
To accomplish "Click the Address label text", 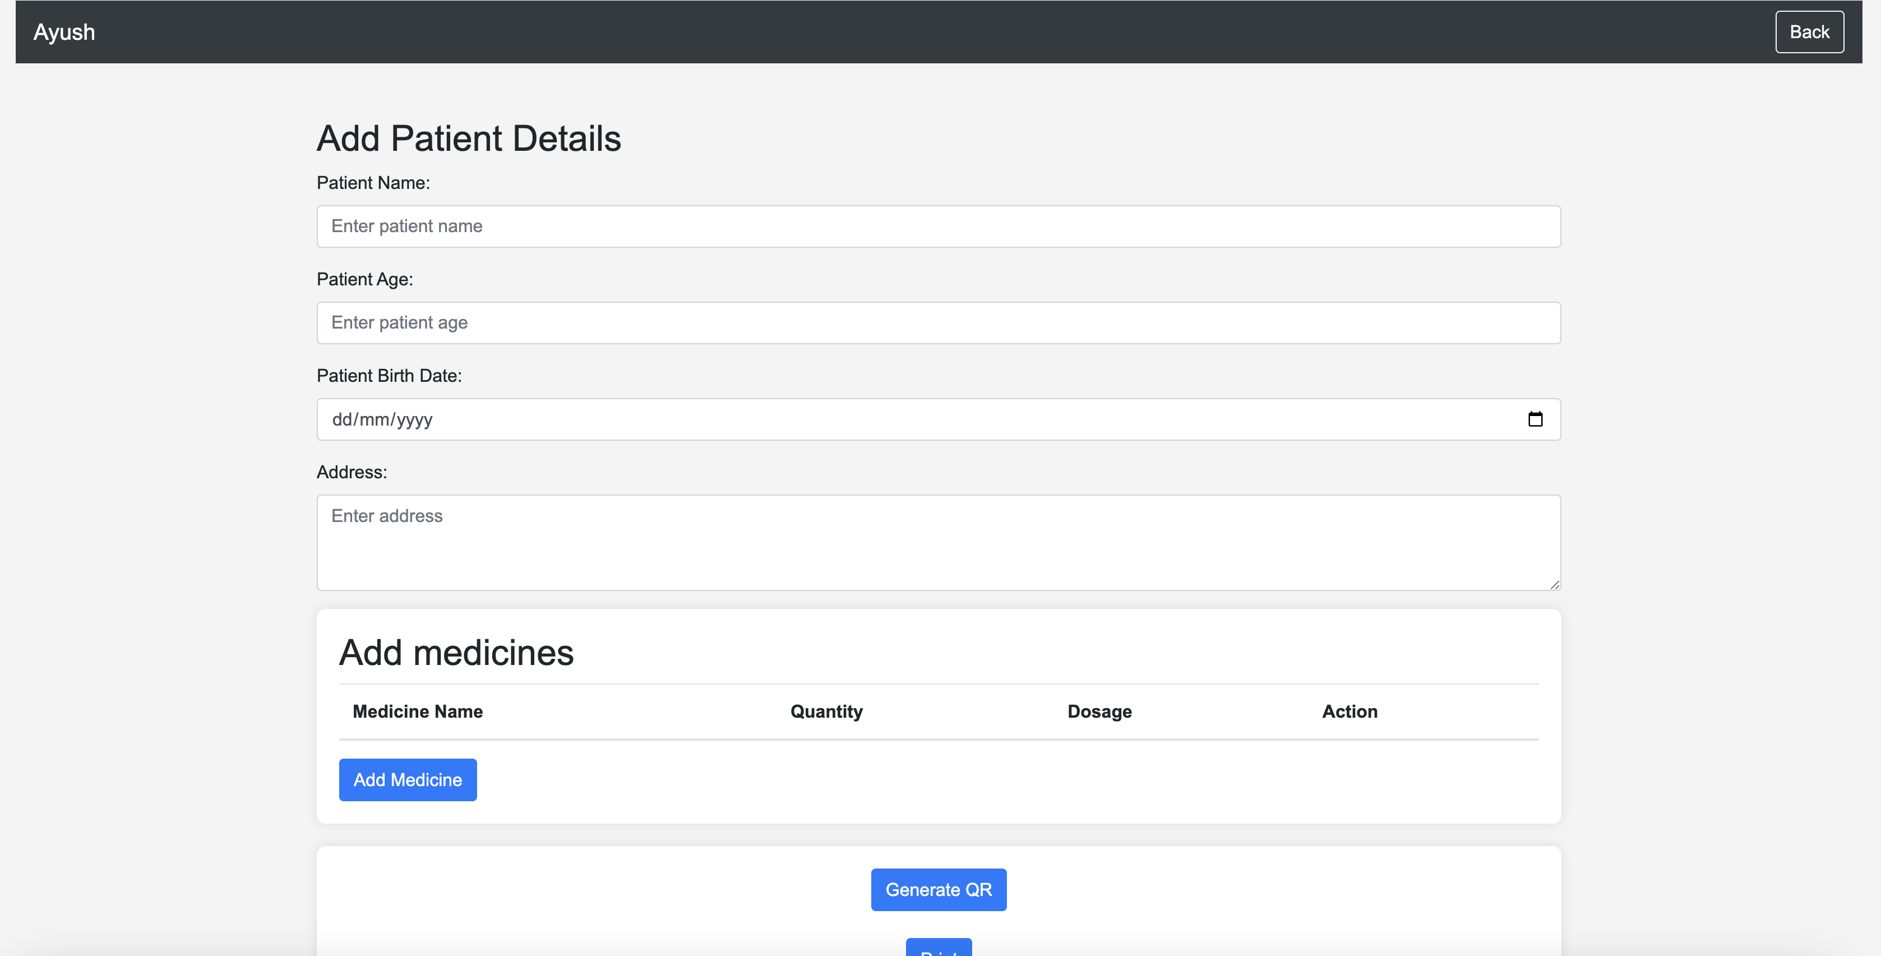I will click(x=352, y=472).
